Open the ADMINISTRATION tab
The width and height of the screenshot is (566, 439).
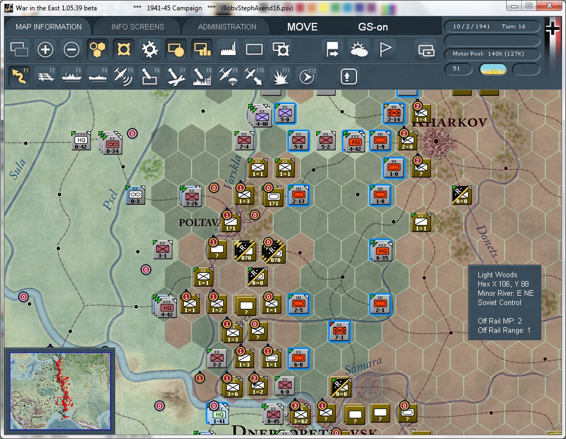coord(227,27)
